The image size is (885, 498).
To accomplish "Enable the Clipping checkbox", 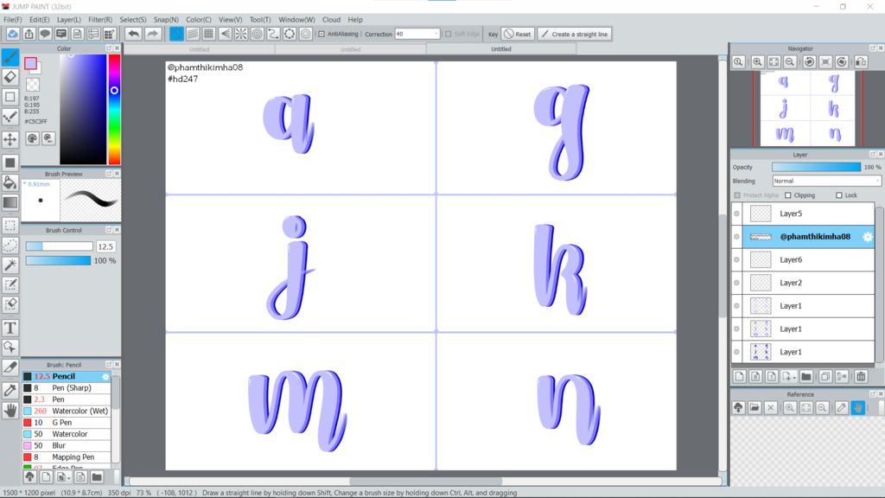I will pos(788,195).
